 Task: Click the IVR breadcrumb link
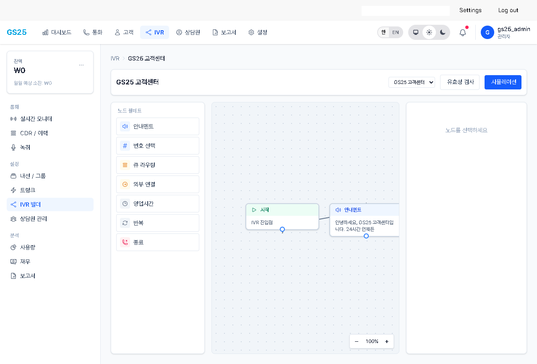115,58
